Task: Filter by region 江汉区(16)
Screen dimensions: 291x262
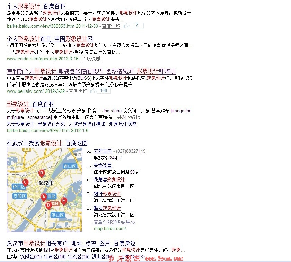Action: click(x=79, y=256)
